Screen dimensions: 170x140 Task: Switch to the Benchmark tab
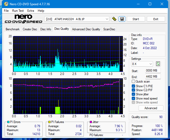pyautogui.click(x=12, y=29)
